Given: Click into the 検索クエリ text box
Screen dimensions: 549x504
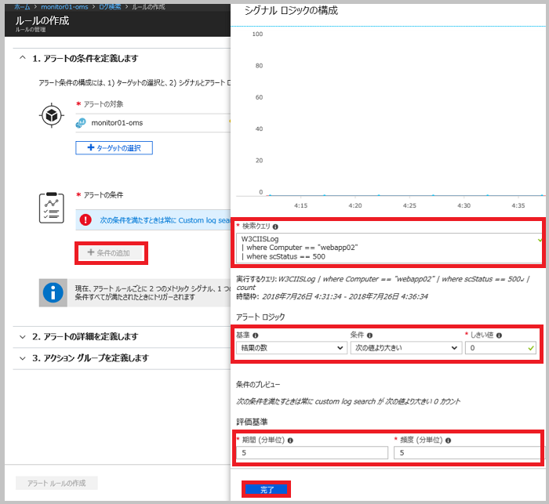Looking at the screenshot, I should click(x=389, y=248).
